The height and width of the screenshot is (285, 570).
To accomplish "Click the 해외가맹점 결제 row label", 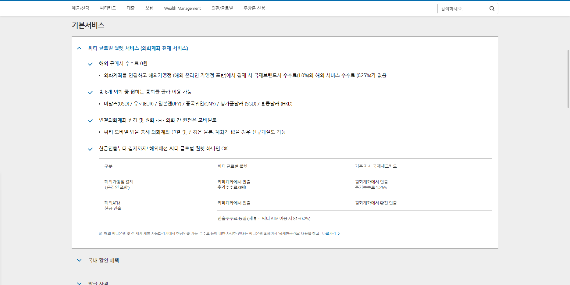I will (119, 184).
